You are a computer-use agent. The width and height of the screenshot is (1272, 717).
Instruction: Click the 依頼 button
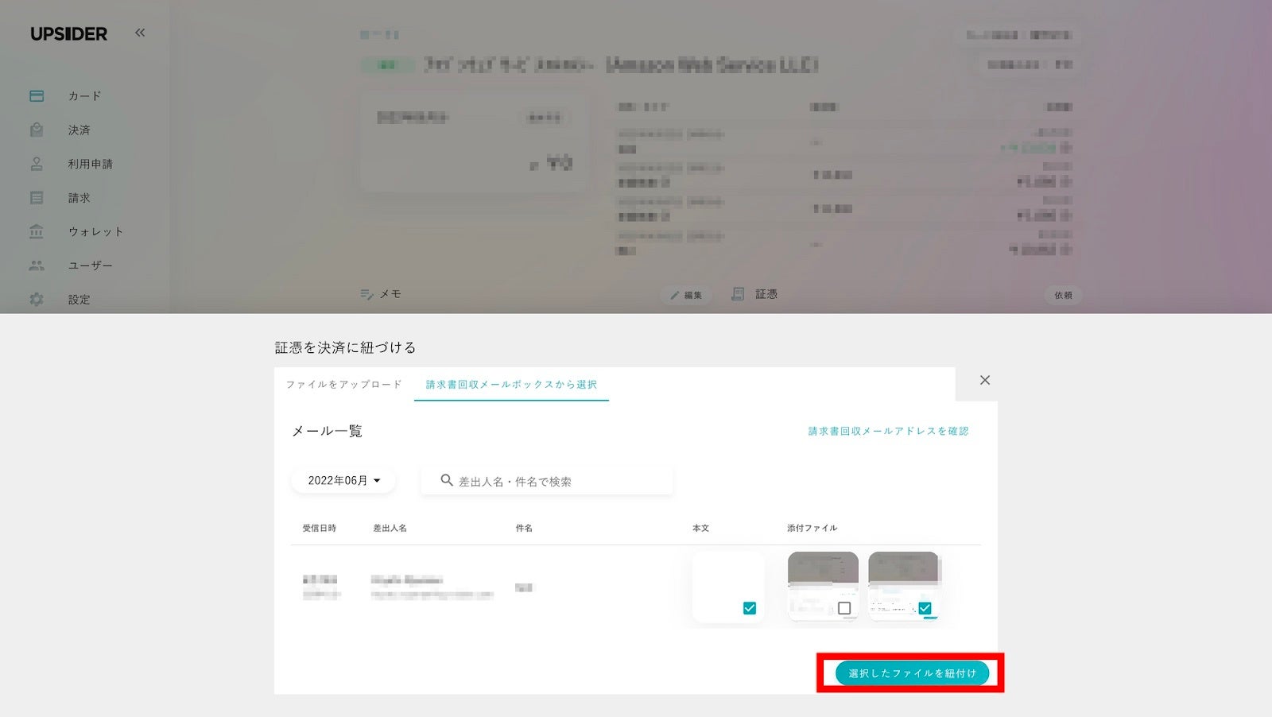click(1062, 295)
